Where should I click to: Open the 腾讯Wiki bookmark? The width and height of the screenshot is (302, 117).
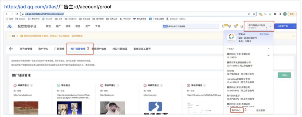34,19
